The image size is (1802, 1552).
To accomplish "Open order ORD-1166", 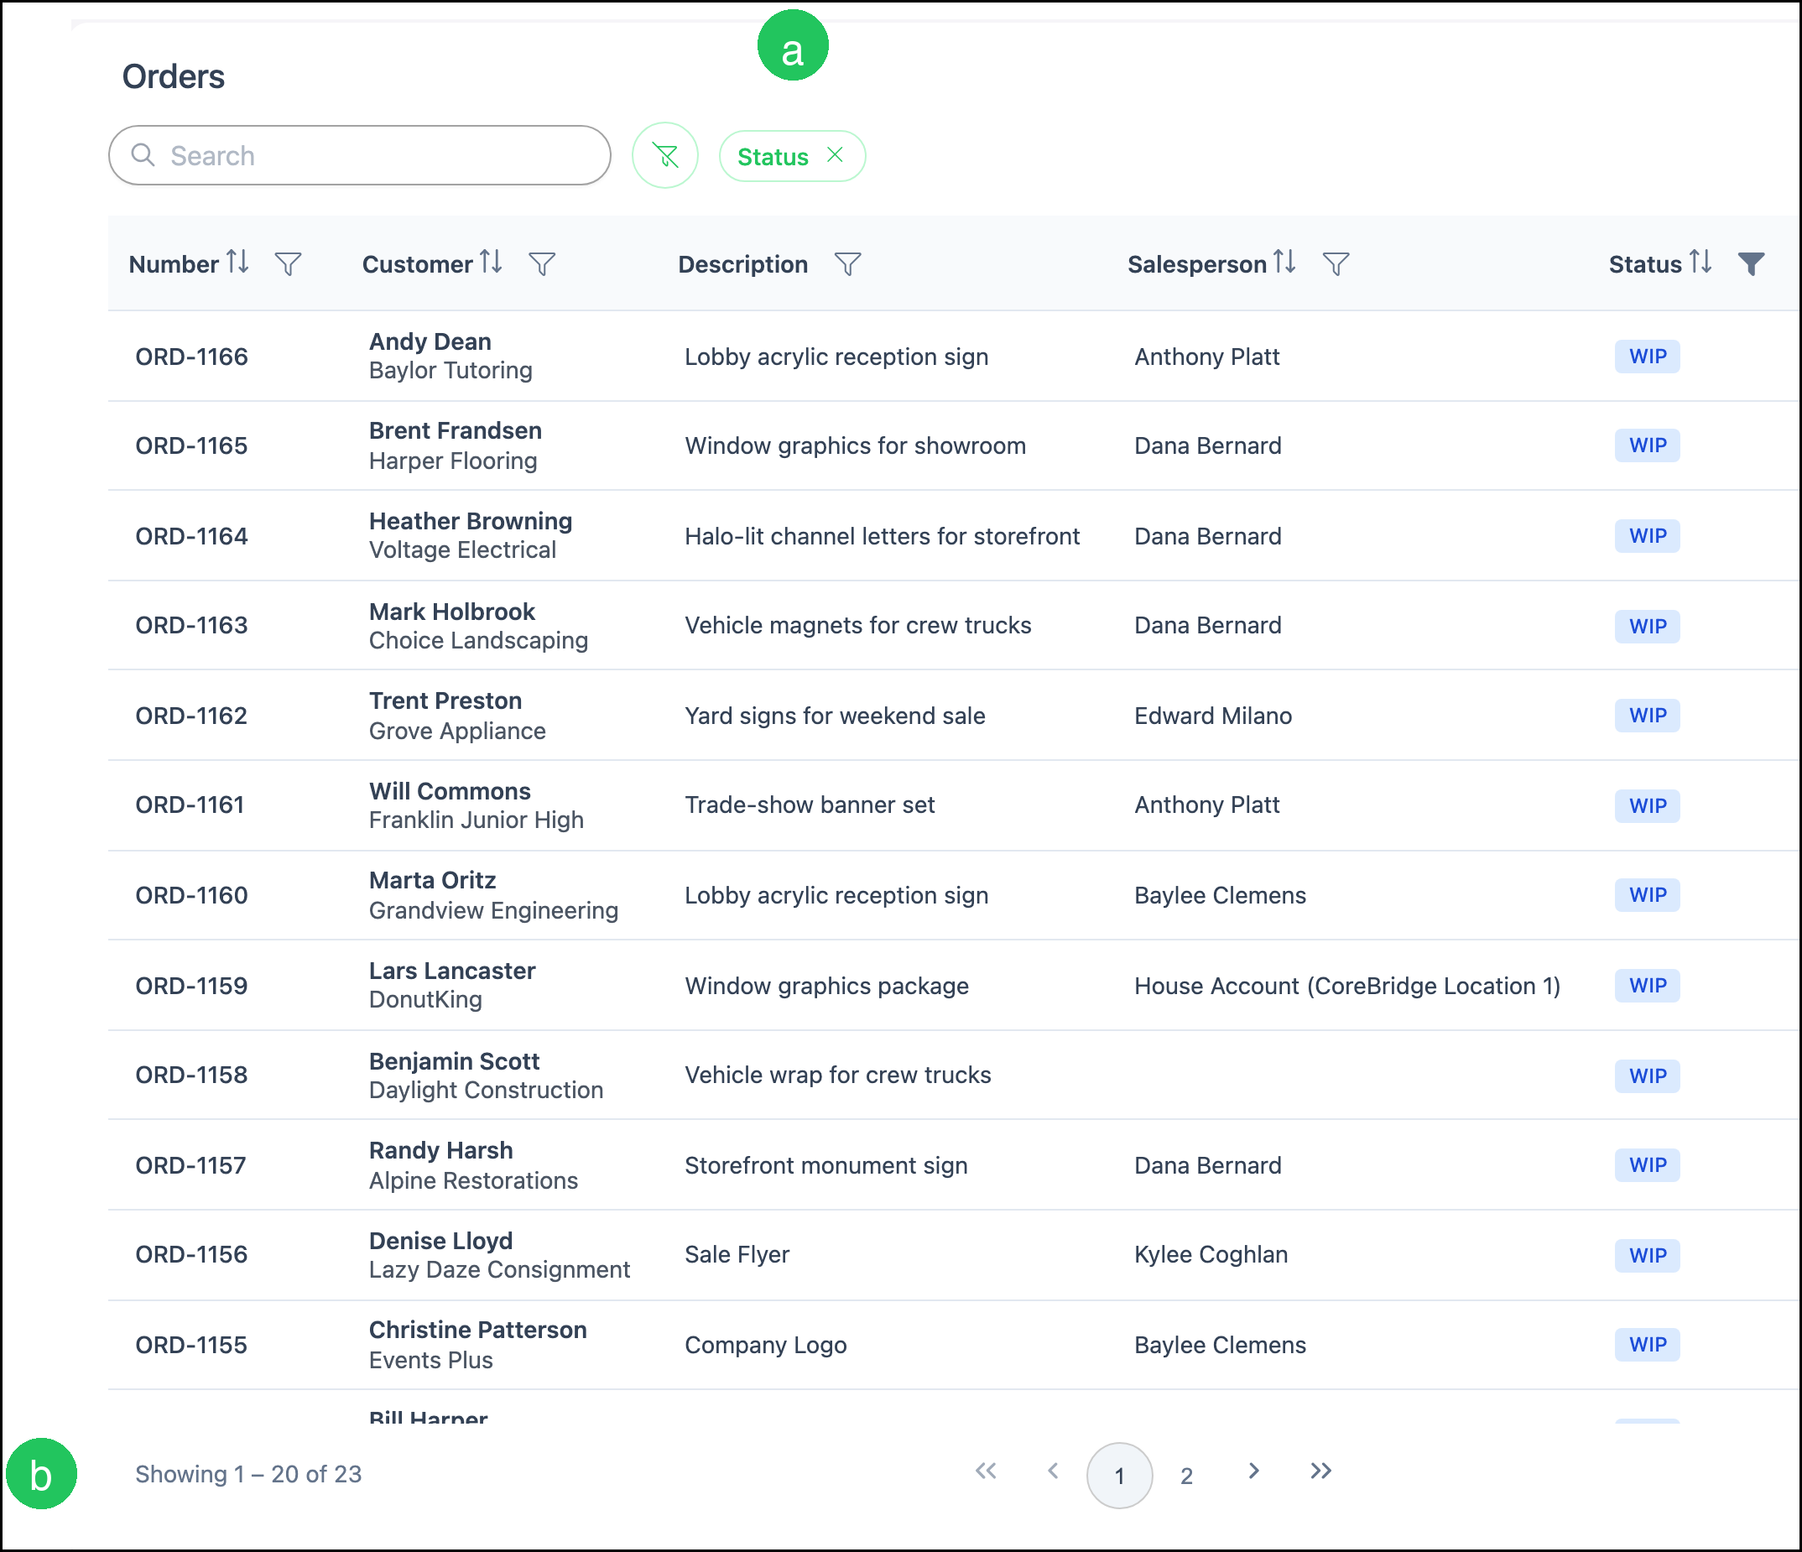I will 191,357.
